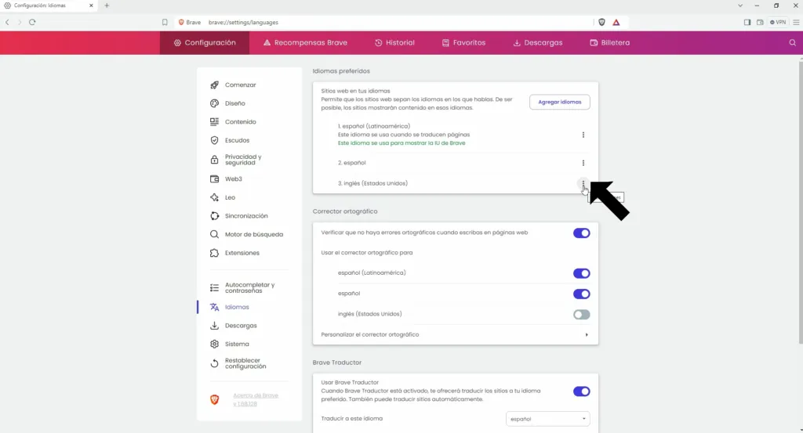Open more options for 2. español
Screen dimensions: 803x433
[x=583, y=163]
